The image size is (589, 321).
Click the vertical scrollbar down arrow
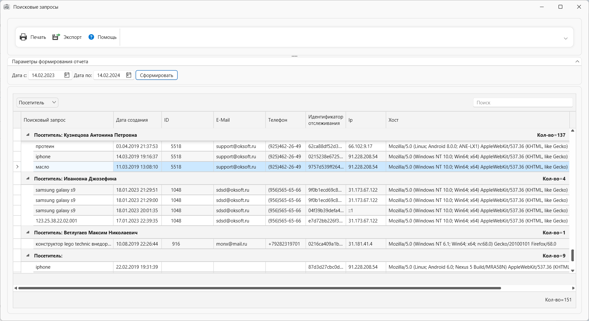pos(573,271)
